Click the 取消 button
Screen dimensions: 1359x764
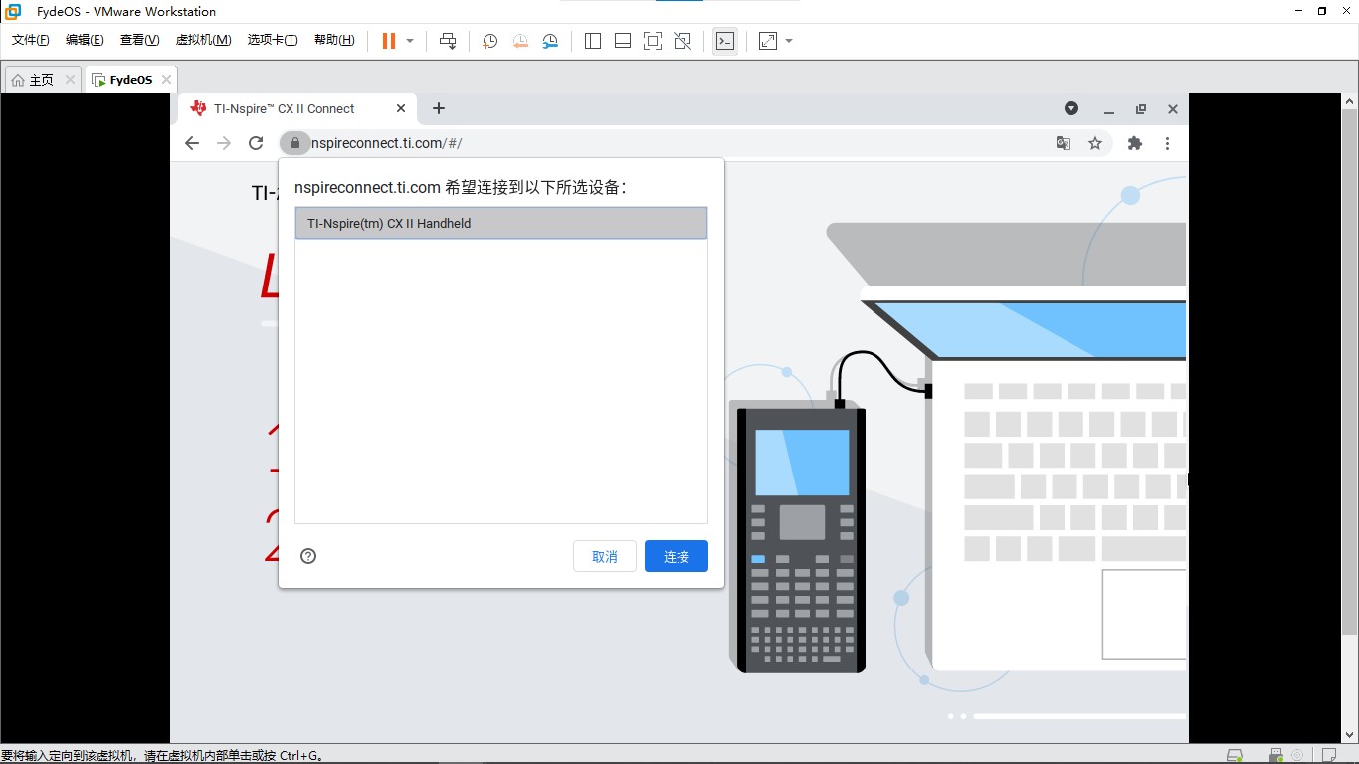tap(605, 556)
